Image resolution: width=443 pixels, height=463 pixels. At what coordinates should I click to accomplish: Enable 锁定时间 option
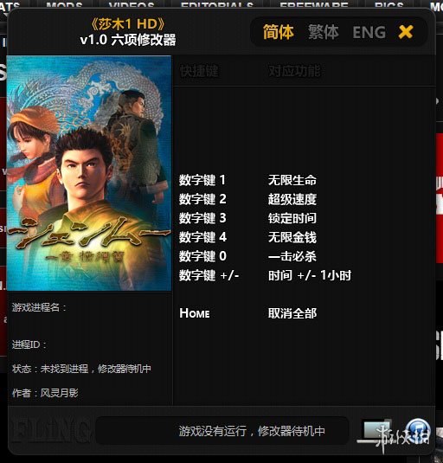point(292,218)
